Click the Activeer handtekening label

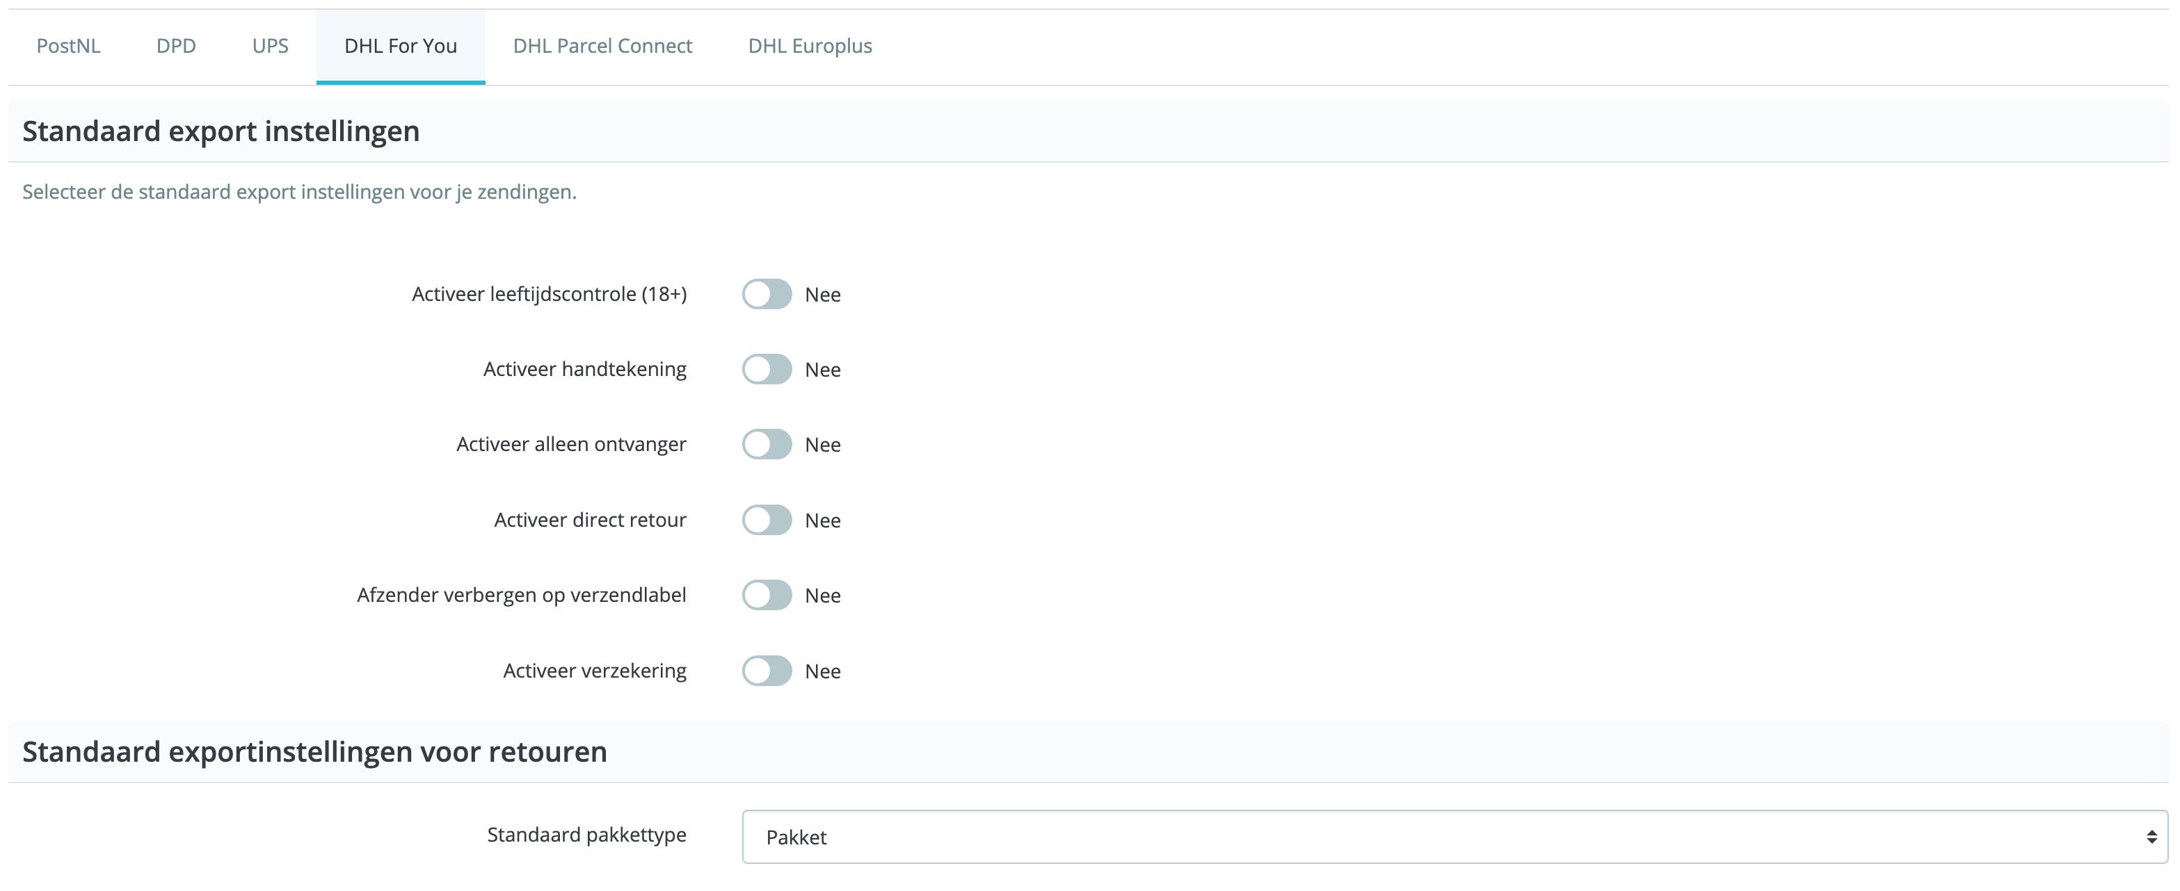pyautogui.click(x=585, y=370)
